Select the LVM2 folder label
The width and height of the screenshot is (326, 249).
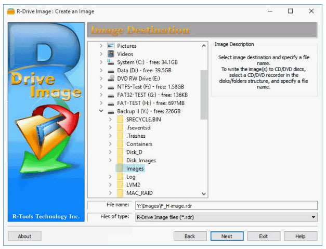133,185
